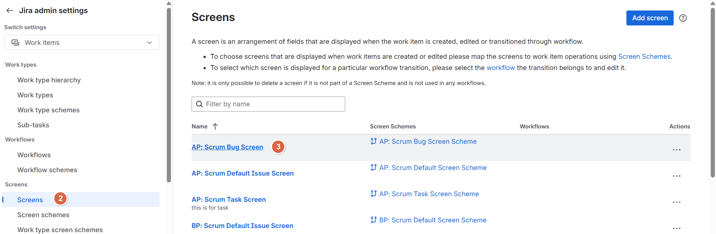716x234 pixels.
Task: Open AP: Scrum Default Issue Screen
Action: point(243,173)
